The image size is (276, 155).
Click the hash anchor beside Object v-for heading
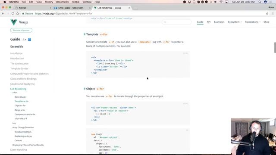(x=85, y=89)
